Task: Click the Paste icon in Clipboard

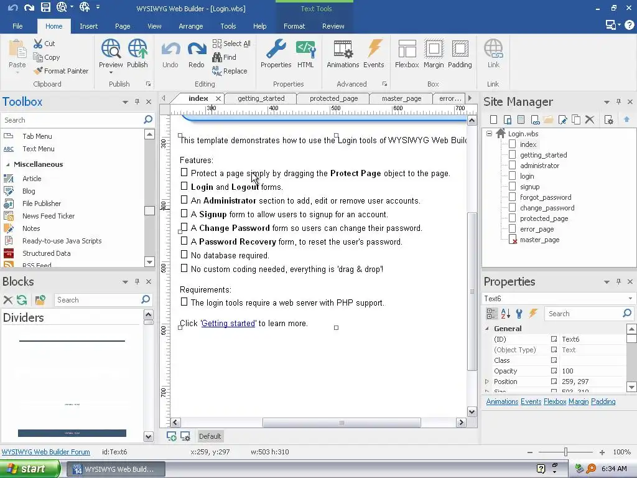Action: (x=17, y=50)
